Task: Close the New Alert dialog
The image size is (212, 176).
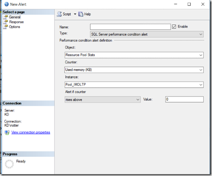Action: (203, 4)
